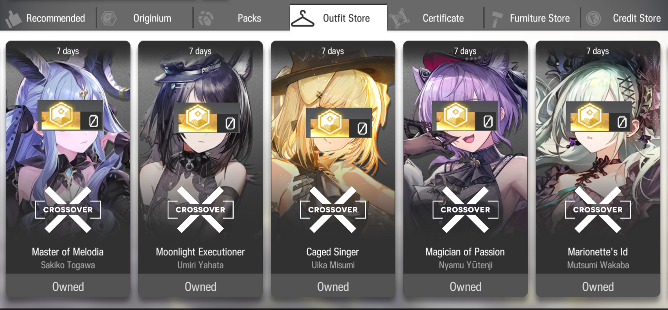This screenshot has height=310, width=668.
Task: Click the Packs cubes icon
Action: 206,18
